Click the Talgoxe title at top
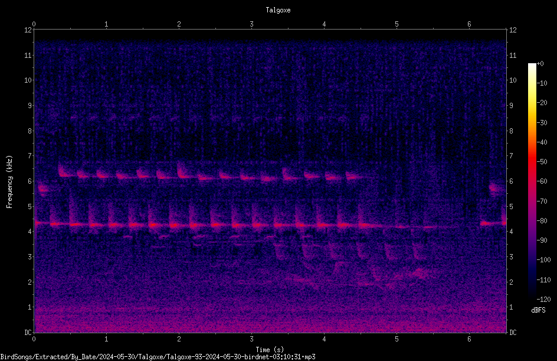The width and height of the screenshot is (557, 361). coord(278,10)
